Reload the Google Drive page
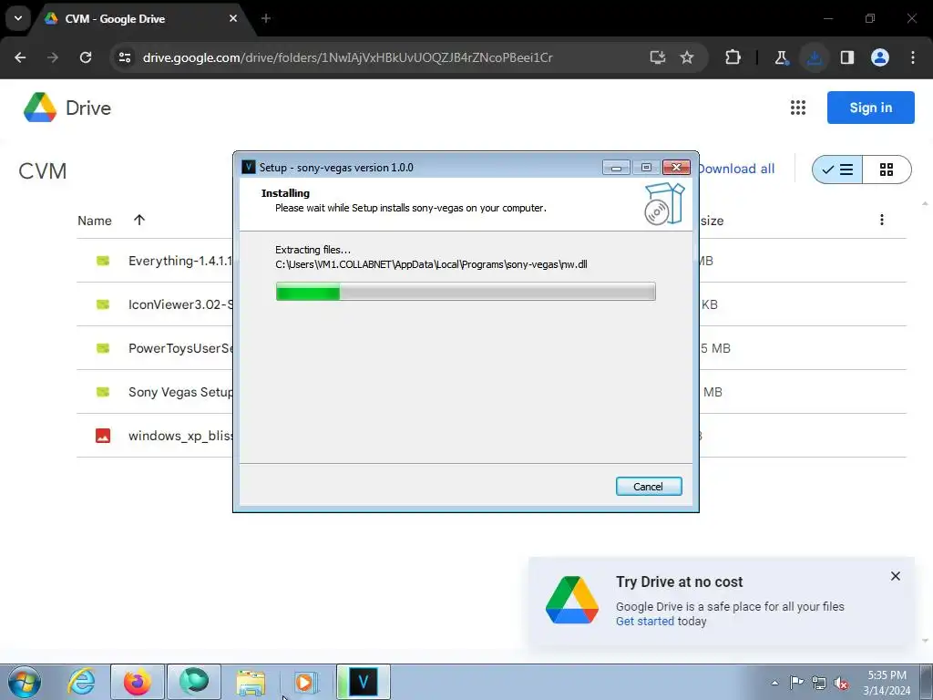933x700 pixels. (86, 57)
